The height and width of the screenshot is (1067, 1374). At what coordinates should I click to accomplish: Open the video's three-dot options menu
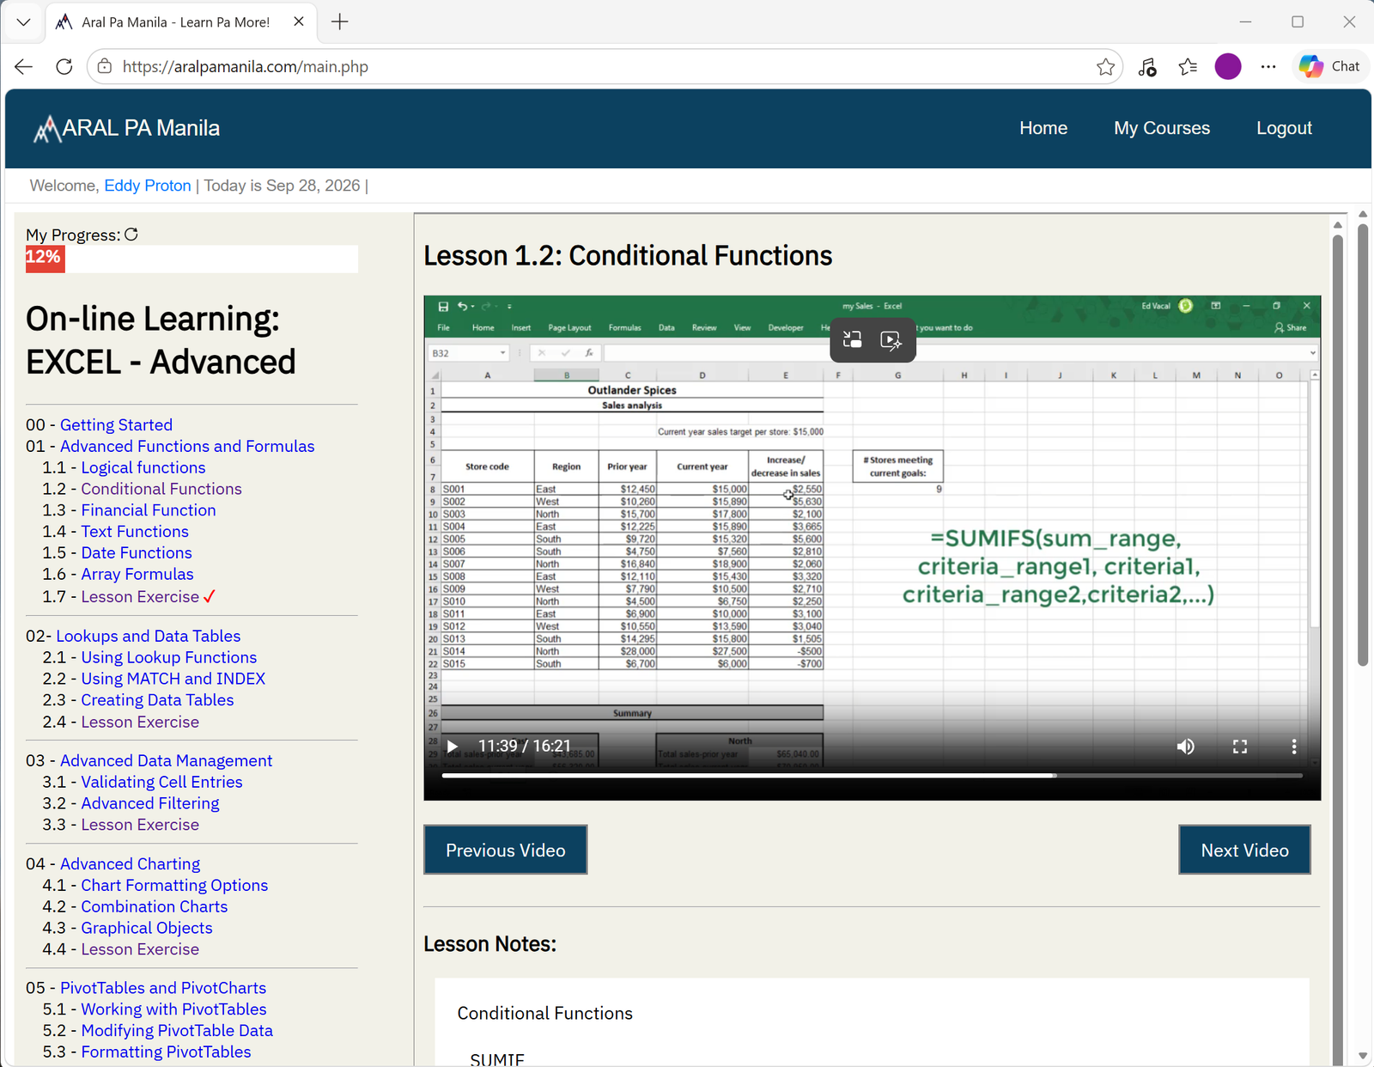1294,747
